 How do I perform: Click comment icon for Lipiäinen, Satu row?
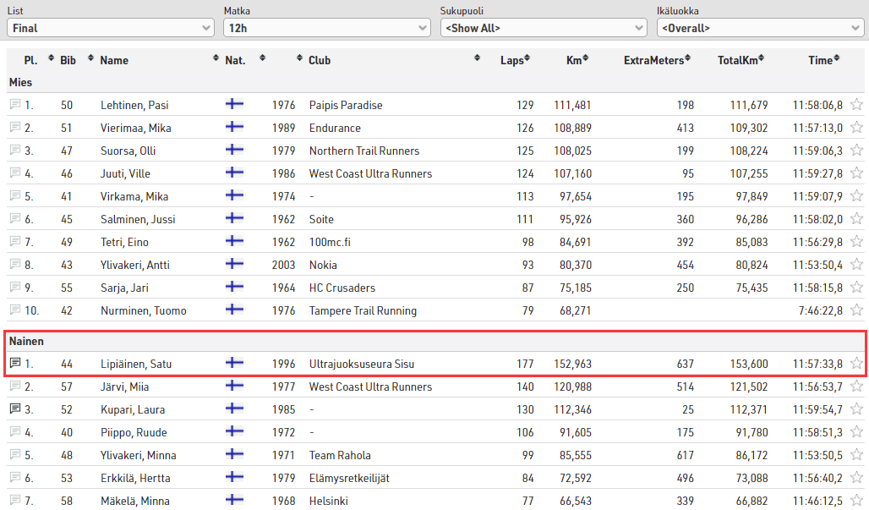[x=14, y=364]
